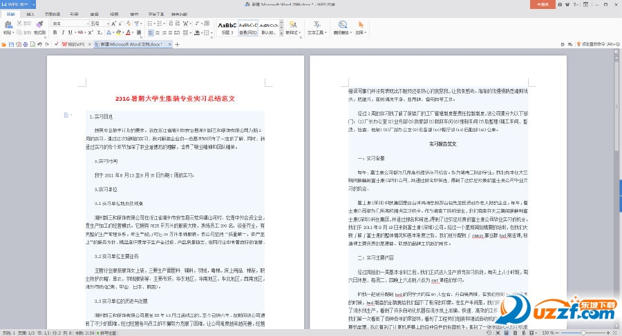
Task: Click the save quick access icon
Action: coord(11,44)
